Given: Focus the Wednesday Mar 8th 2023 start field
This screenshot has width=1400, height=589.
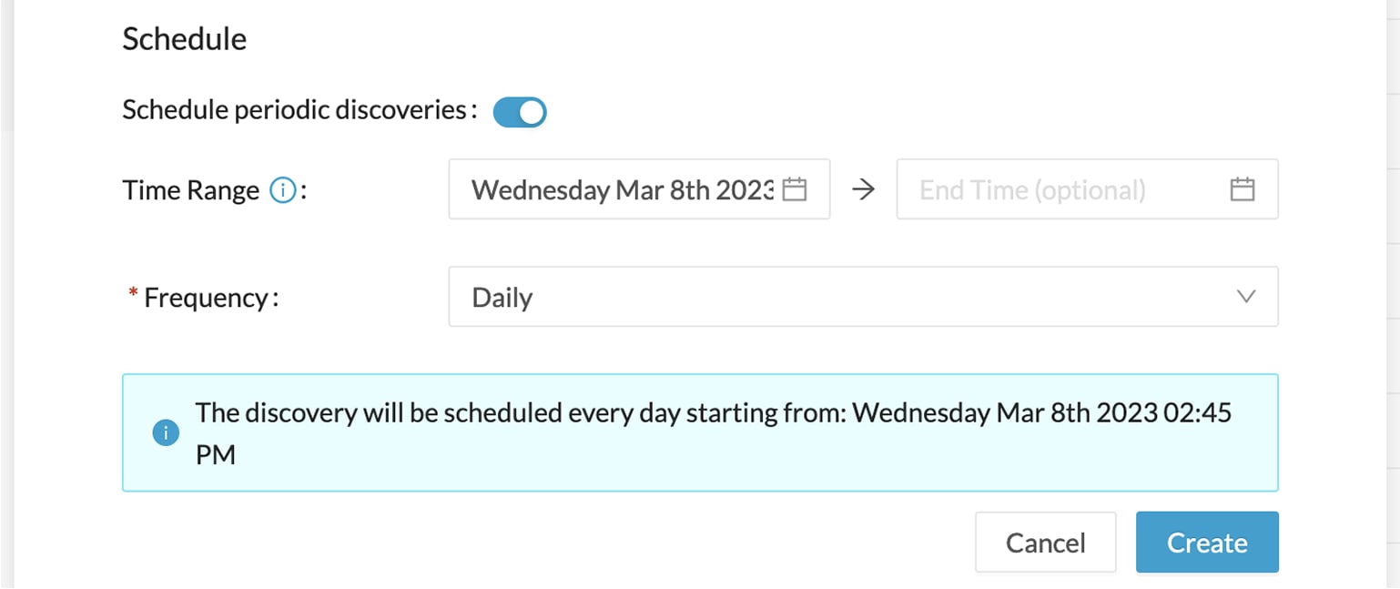Looking at the screenshot, I should pos(639,189).
